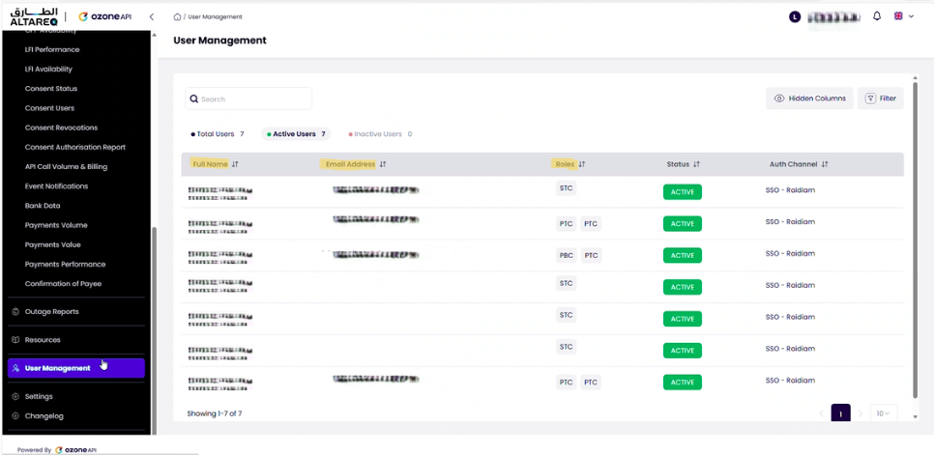Viewport: 934px width, 455px height.
Task: Open the Hidden Columns options
Action: coord(809,99)
